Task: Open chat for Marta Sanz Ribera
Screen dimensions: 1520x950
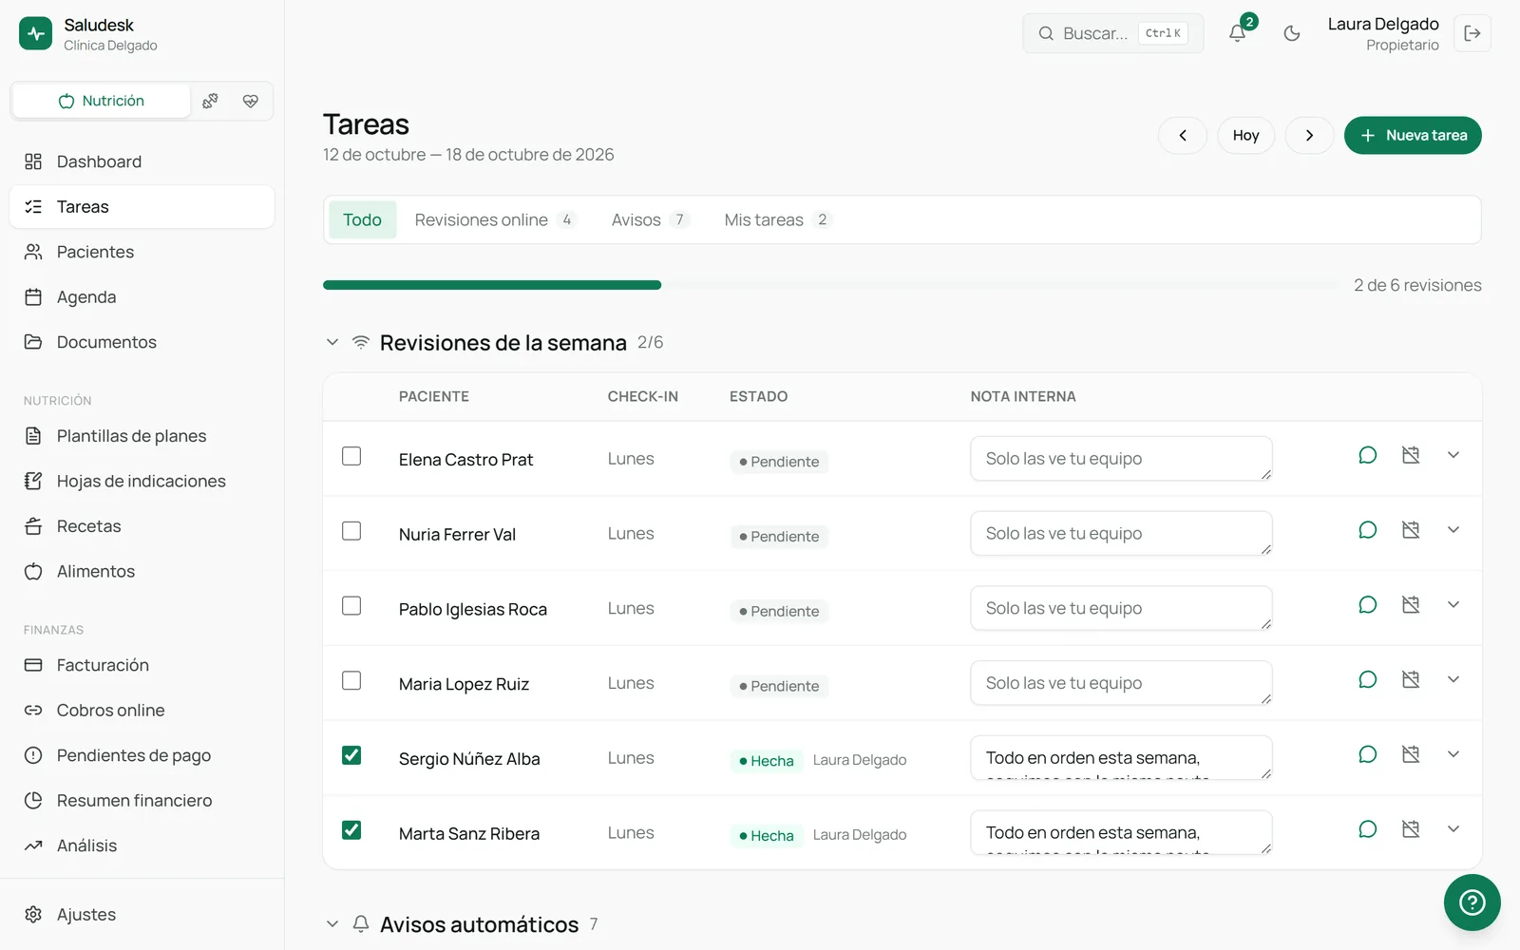Action: tap(1367, 829)
